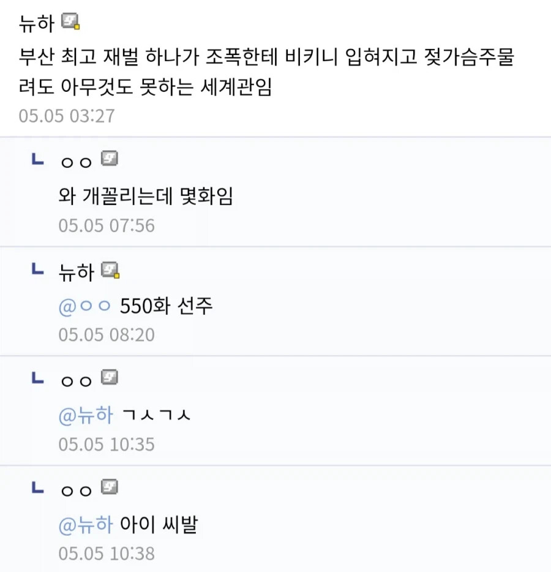Image resolution: width=551 pixels, height=572 pixels.
Task: Open the @뉴하 mention before ㄱㅅㄱㅅ
Action: click(x=86, y=415)
